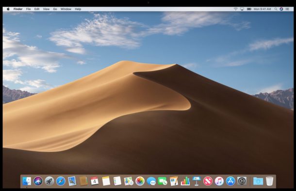Open the File menu
Image resolution: width=296 pixels, height=191 pixels.
[28, 9]
